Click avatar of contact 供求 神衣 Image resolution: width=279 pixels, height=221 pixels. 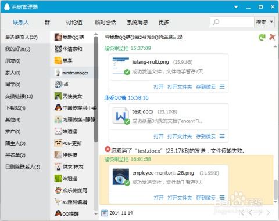58,166
